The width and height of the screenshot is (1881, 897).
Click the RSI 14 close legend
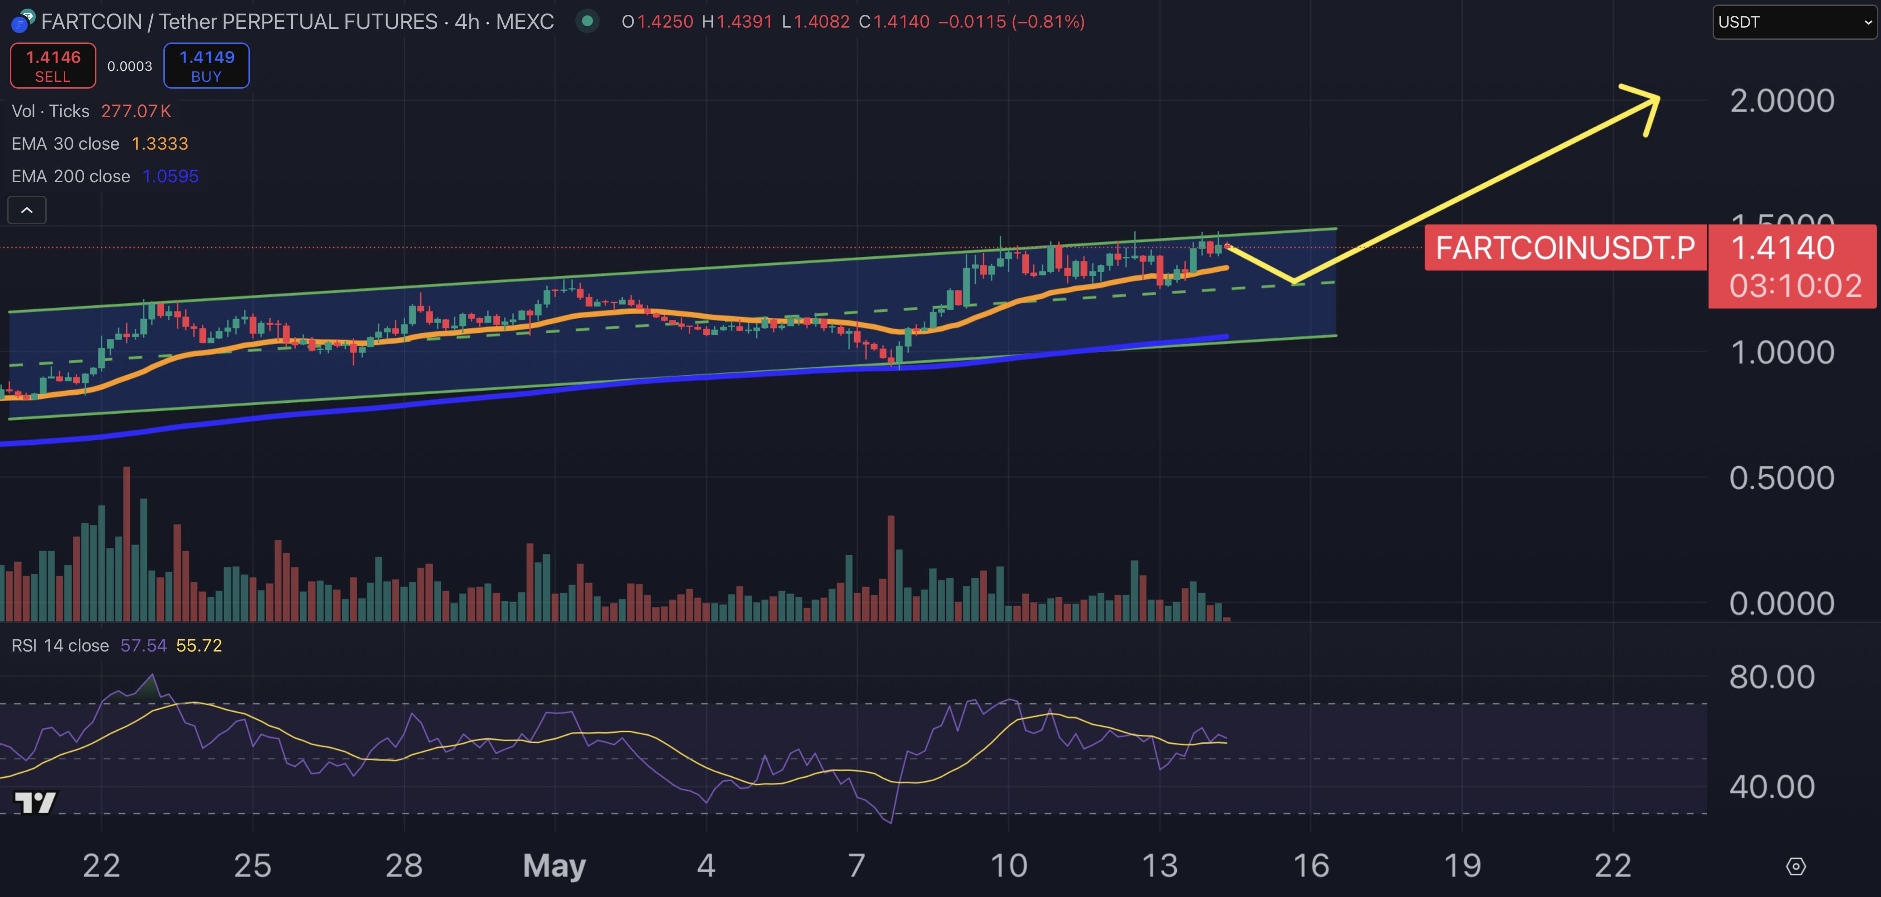(x=60, y=645)
